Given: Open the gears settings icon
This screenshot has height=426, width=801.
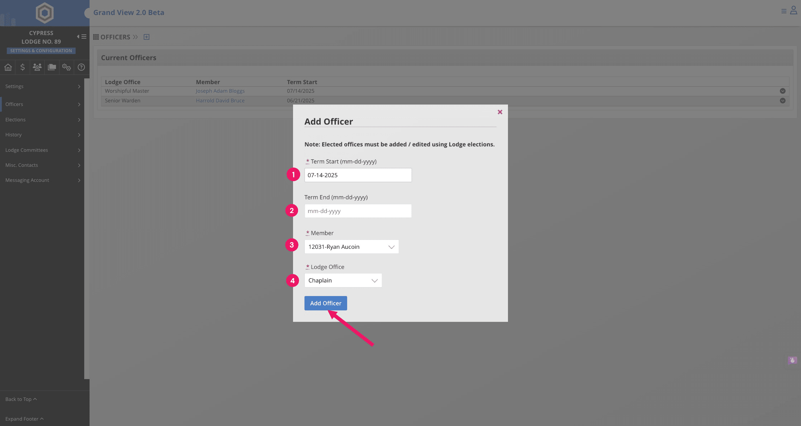Looking at the screenshot, I should click(x=67, y=67).
